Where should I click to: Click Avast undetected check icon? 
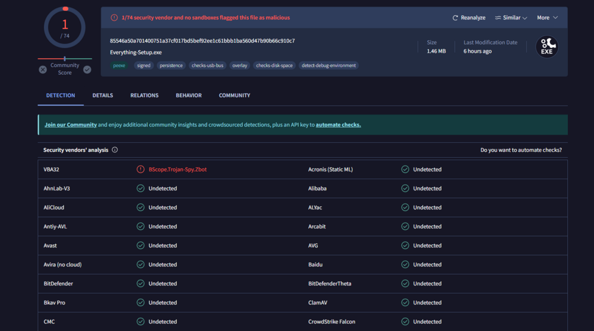[141, 246]
